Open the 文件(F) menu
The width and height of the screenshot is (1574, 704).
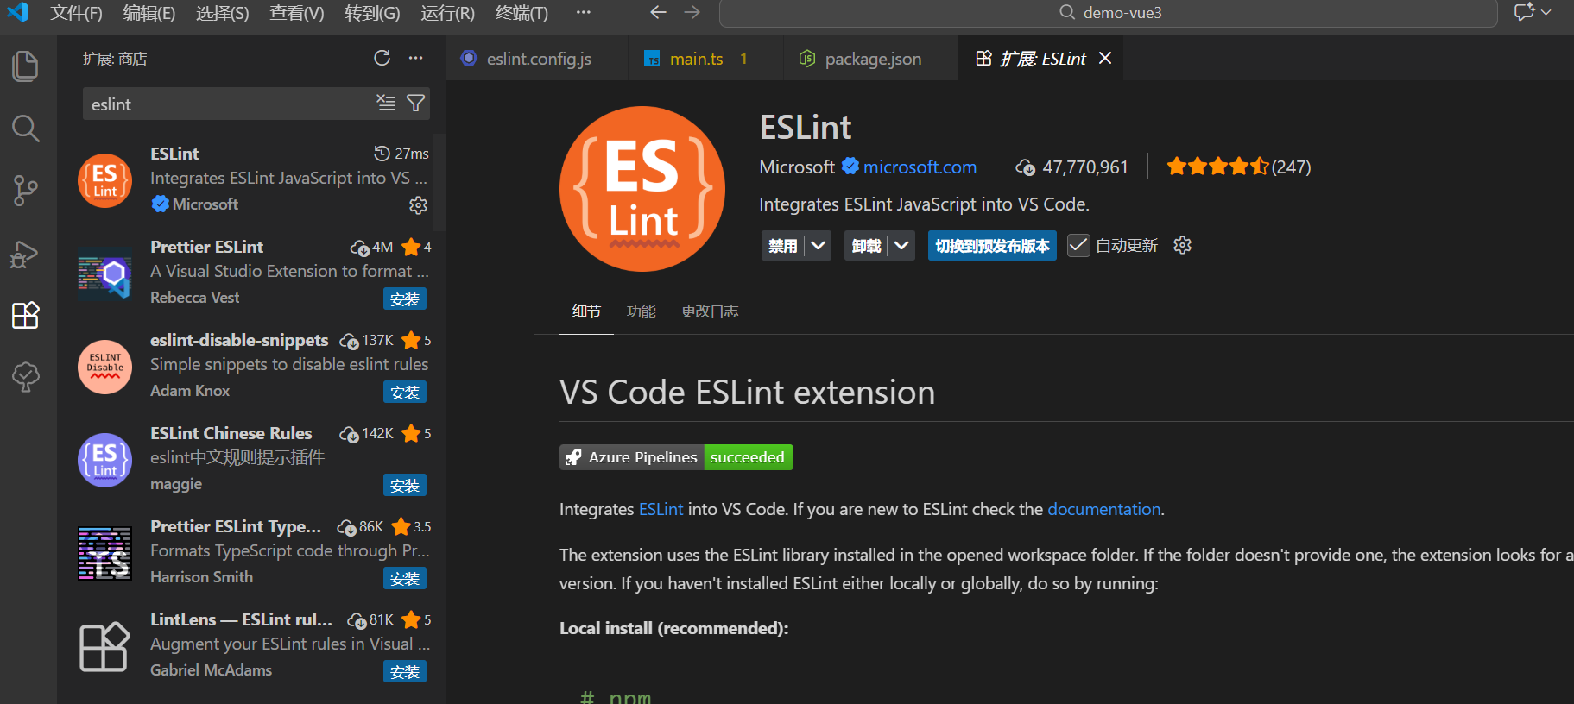(76, 12)
